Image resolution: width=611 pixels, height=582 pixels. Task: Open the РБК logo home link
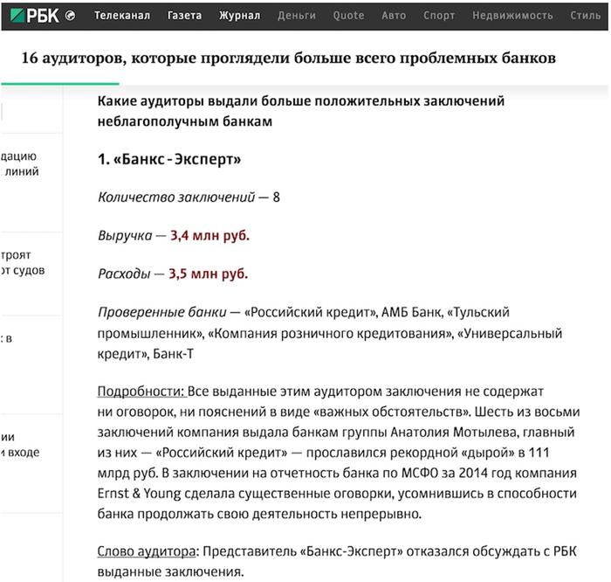[34, 16]
